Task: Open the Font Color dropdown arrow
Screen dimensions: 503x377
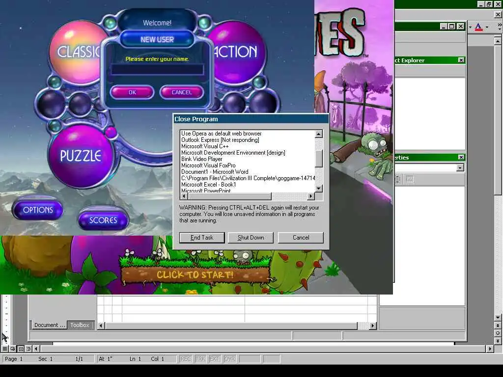Action: [x=487, y=27]
